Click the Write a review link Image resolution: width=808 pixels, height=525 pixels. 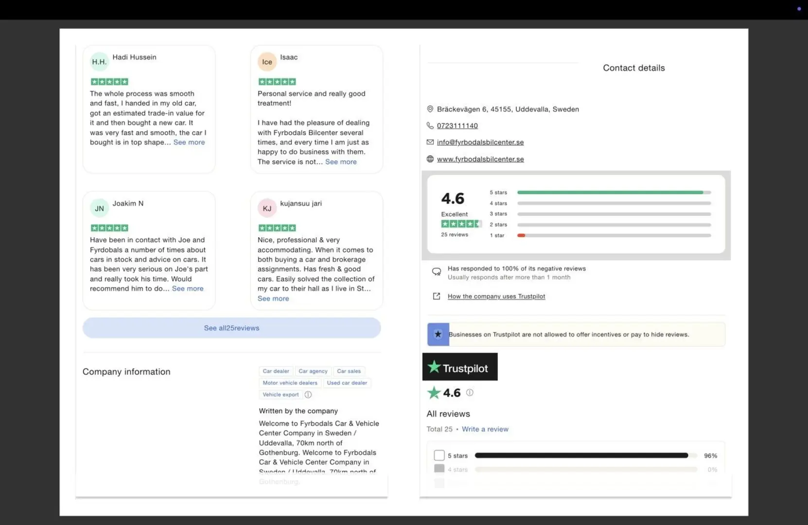coord(485,429)
